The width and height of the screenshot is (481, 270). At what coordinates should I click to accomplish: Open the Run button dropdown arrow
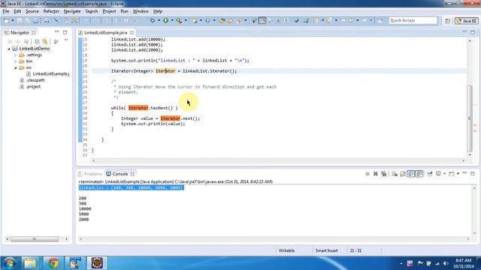click(172, 20)
